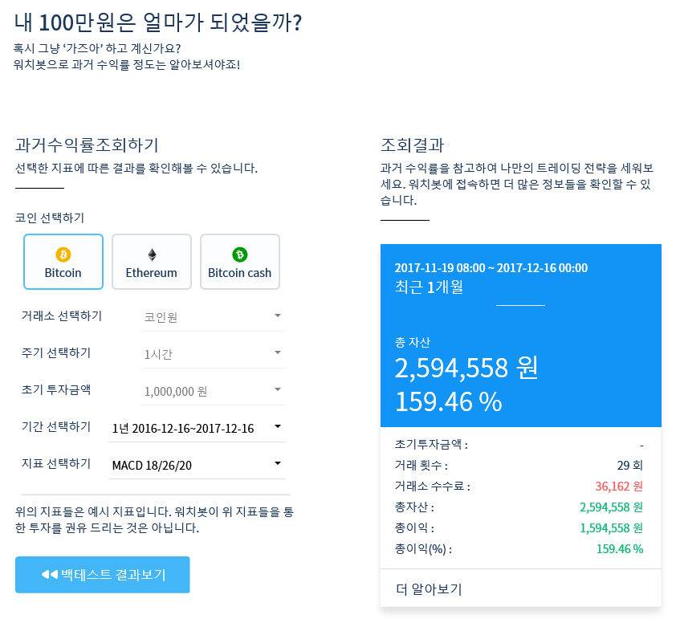Click the 코인 선택하기 label

[50, 218]
